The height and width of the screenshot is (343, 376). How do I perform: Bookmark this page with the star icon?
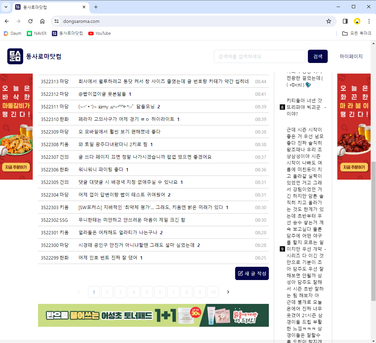tap(328, 21)
